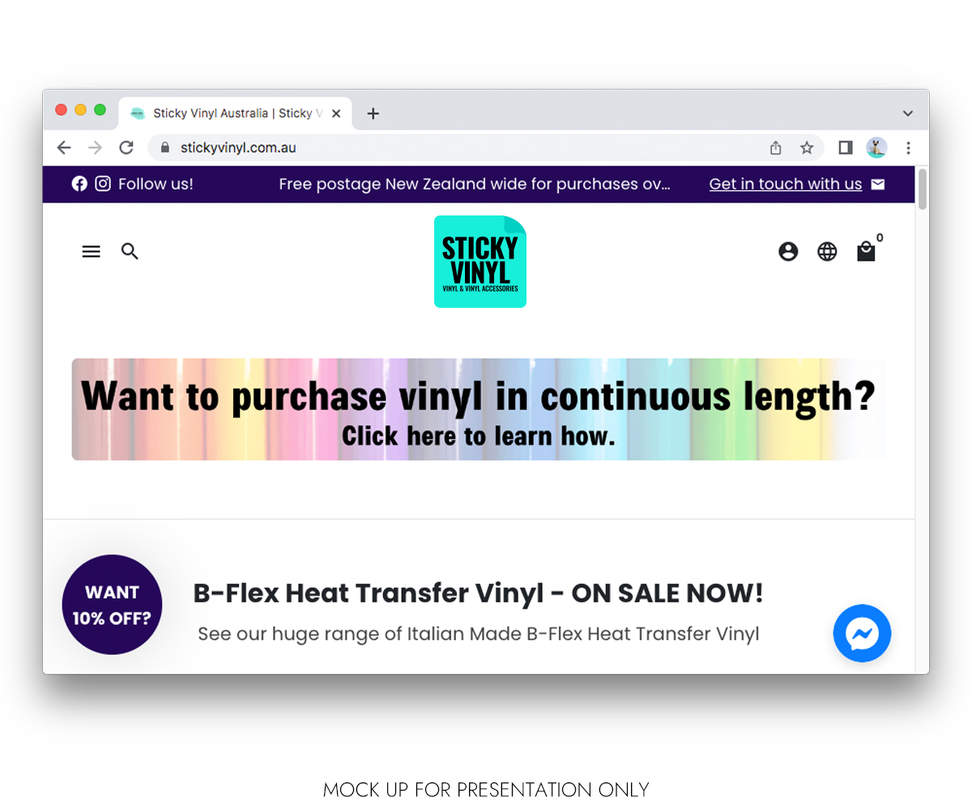The width and height of the screenshot is (972, 810).
Task: Bookmark page with the star icon
Action: (807, 147)
